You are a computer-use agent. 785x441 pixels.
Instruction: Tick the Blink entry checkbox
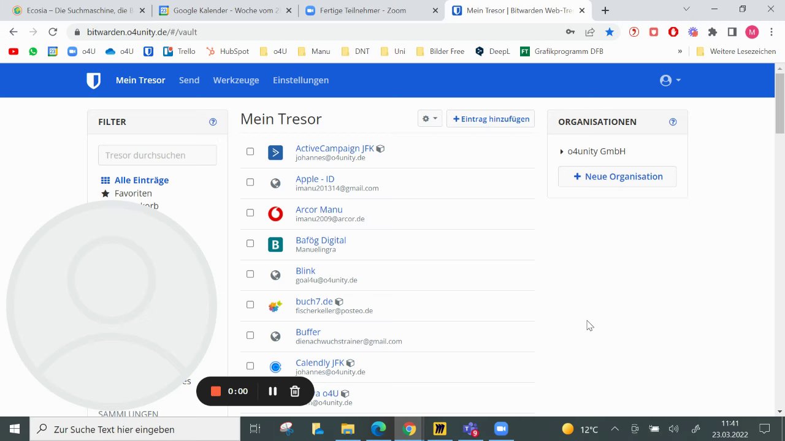pyautogui.click(x=250, y=274)
